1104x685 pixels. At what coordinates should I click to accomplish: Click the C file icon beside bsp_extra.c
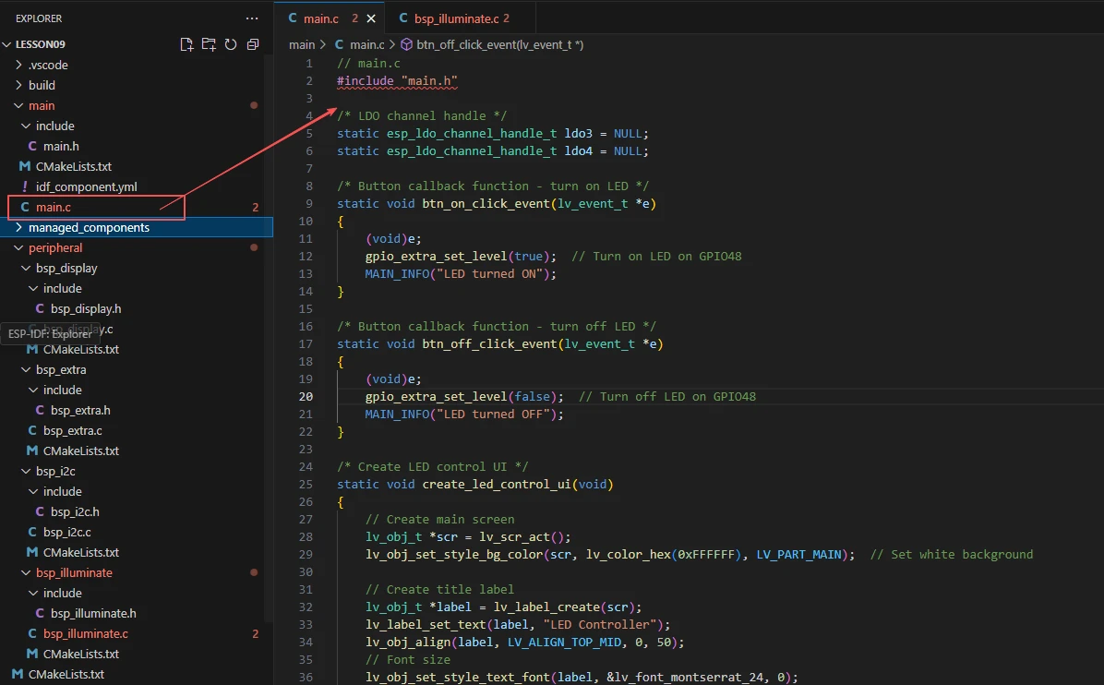pos(33,430)
